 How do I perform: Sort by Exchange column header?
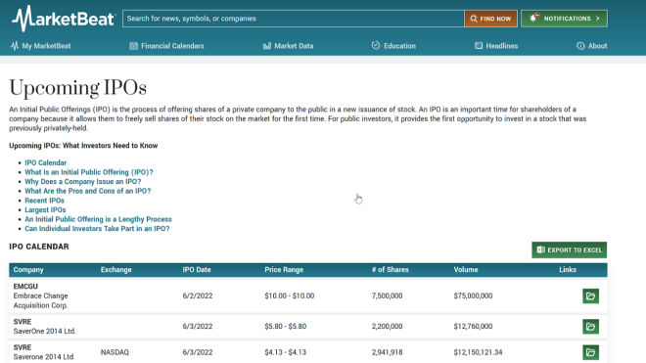(115, 270)
